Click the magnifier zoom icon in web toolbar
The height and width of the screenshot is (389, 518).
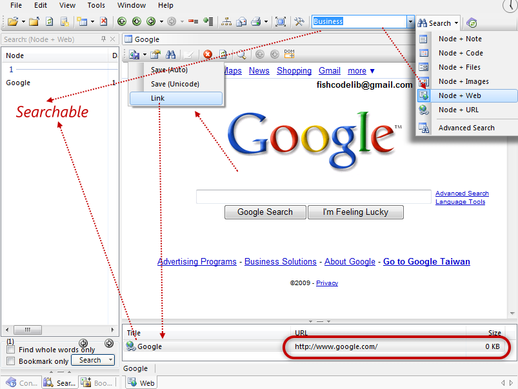coord(241,55)
